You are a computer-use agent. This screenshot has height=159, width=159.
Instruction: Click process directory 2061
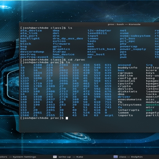(x=37, y=113)
